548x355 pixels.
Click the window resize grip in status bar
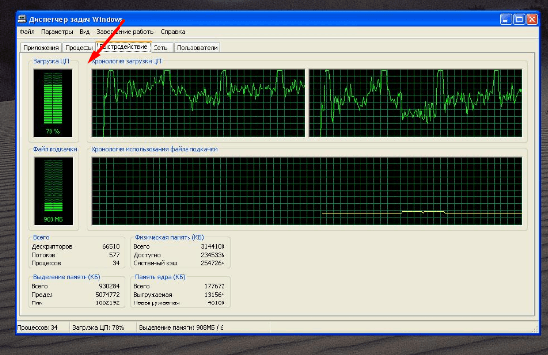click(x=535, y=329)
